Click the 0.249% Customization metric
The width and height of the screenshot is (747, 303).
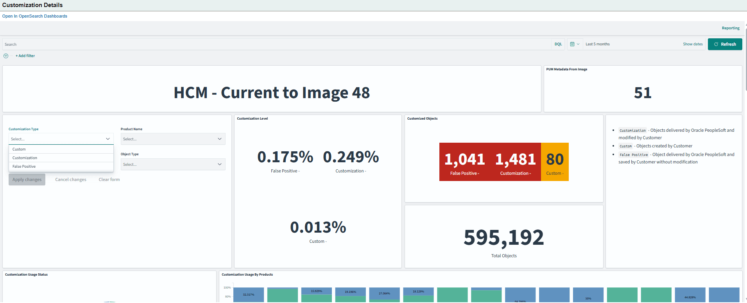351,161
